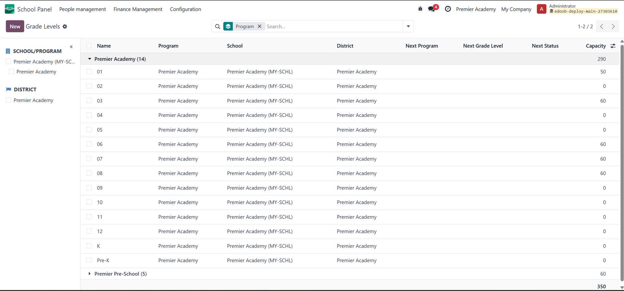Go to next page using right arrow

[613, 26]
